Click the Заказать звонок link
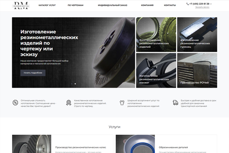This screenshot has height=153, width=229. click(x=202, y=7)
